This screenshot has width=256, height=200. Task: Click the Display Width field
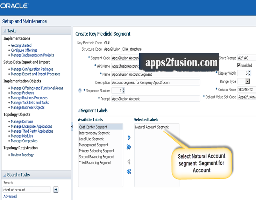click(x=243, y=73)
